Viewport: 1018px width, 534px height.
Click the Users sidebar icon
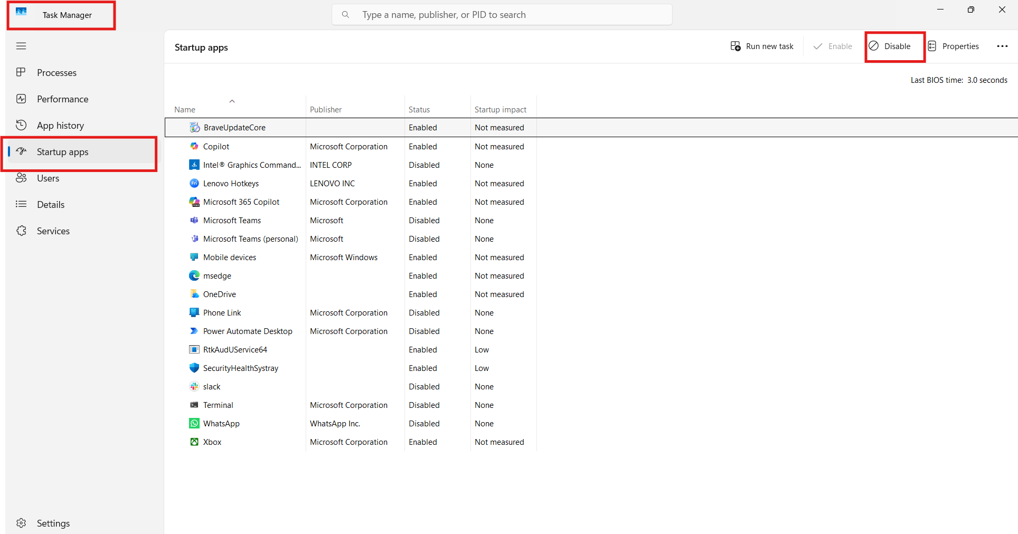tap(21, 178)
